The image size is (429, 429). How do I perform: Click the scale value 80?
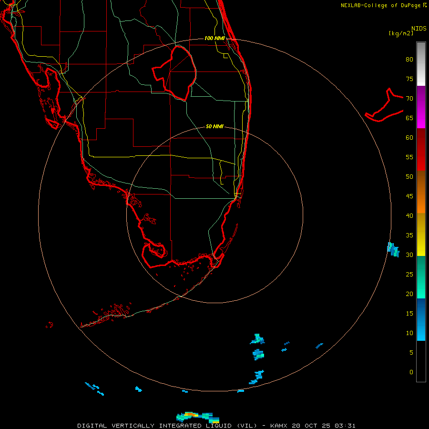409,60
